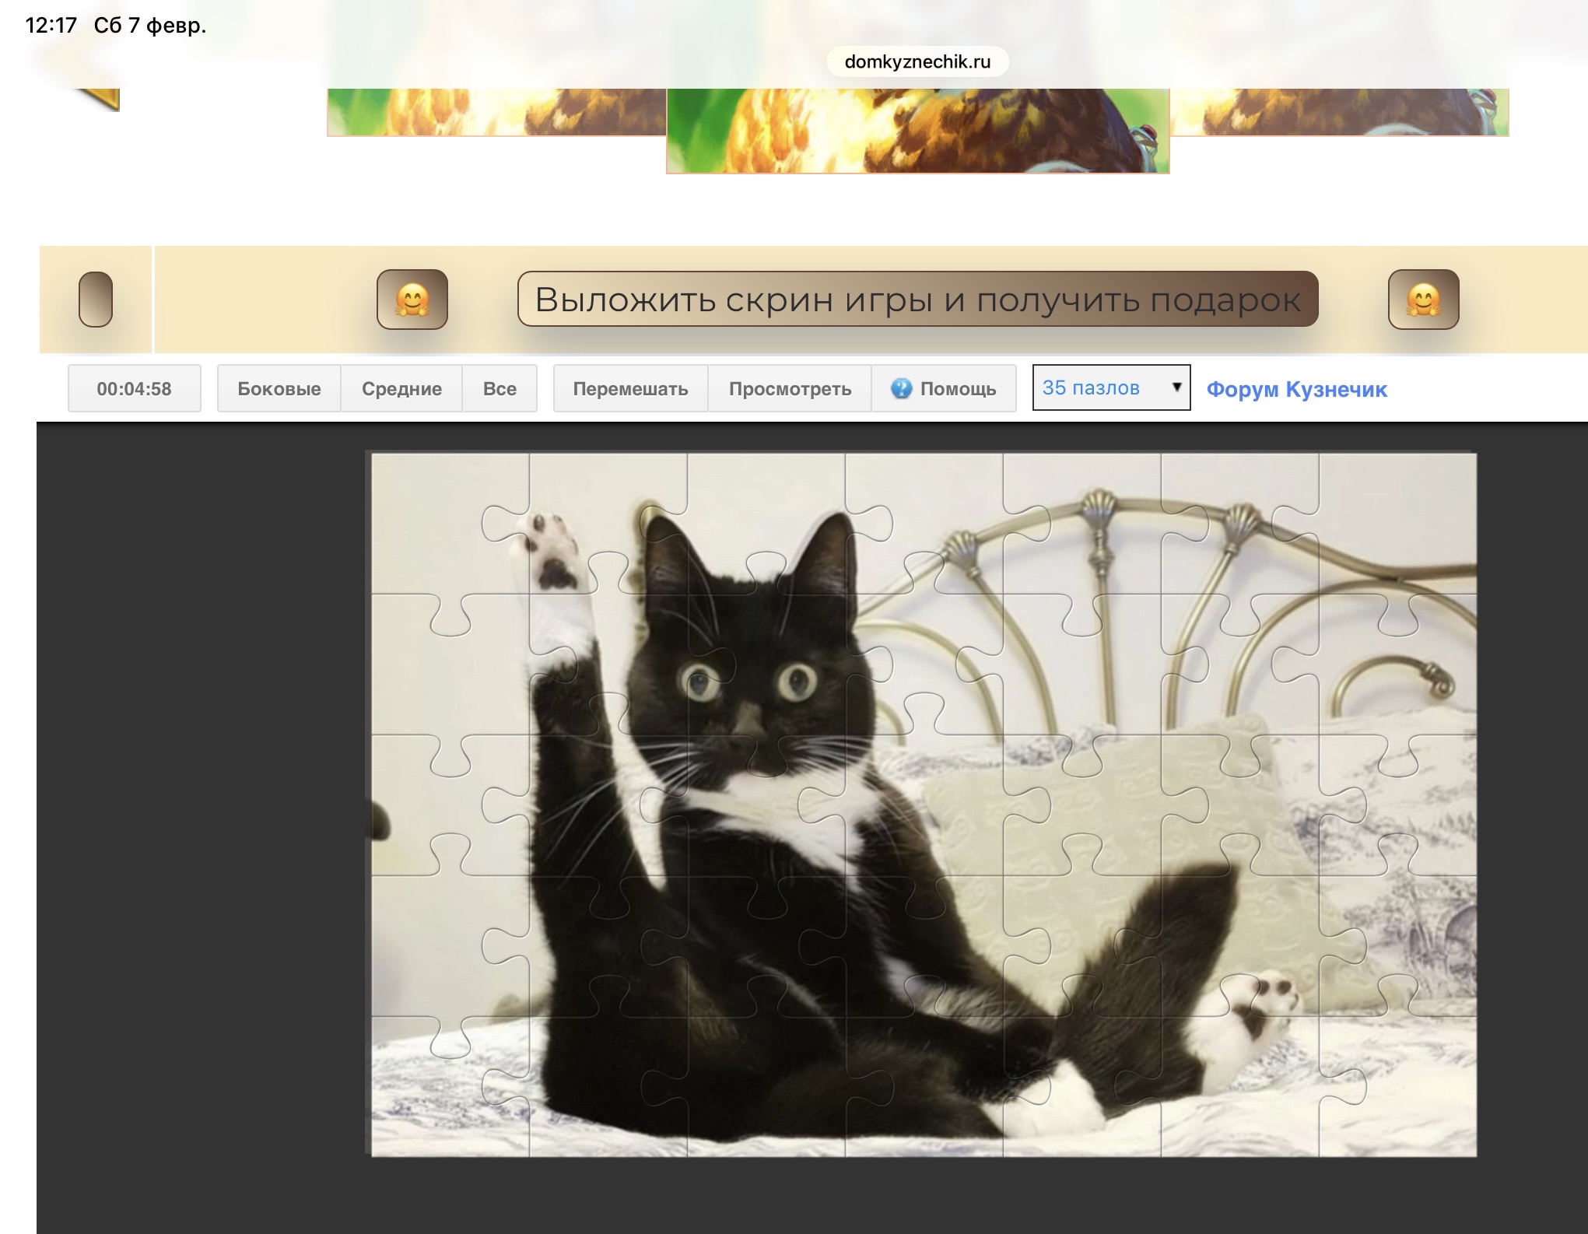Click the Выложить скрин игры и получить подарок banner
This screenshot has width=1588, height=1234.
point(917,300)
